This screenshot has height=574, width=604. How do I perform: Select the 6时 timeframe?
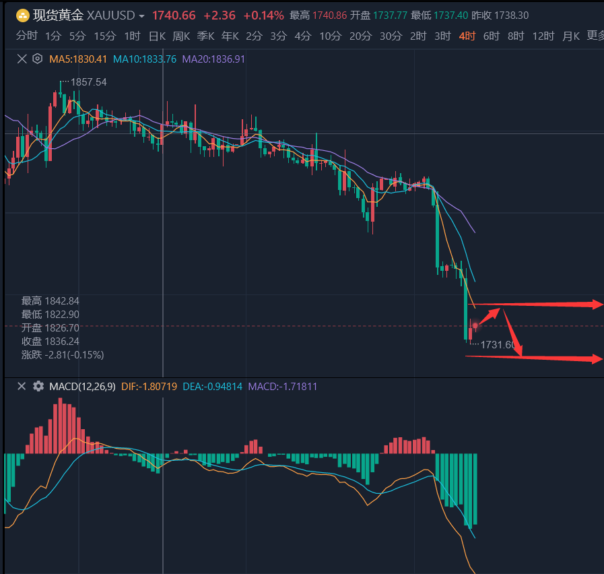coord(492,36)
